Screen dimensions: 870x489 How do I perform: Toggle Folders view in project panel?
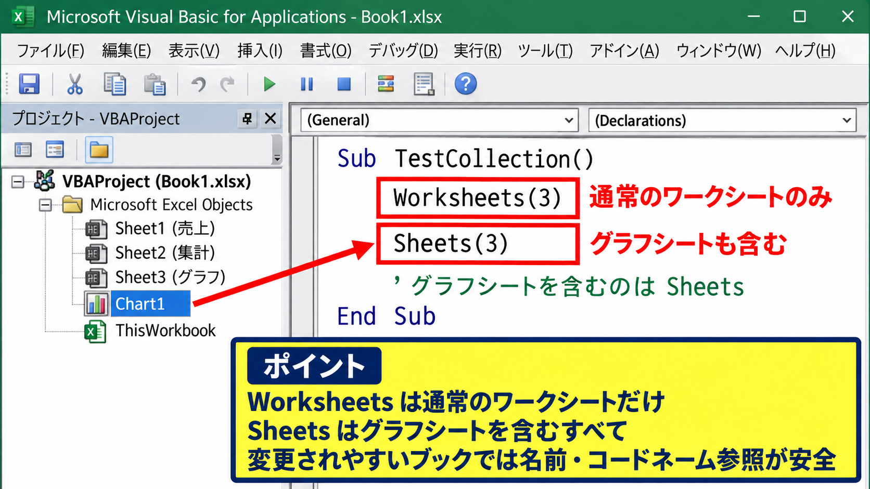click(x=99, y=150)
